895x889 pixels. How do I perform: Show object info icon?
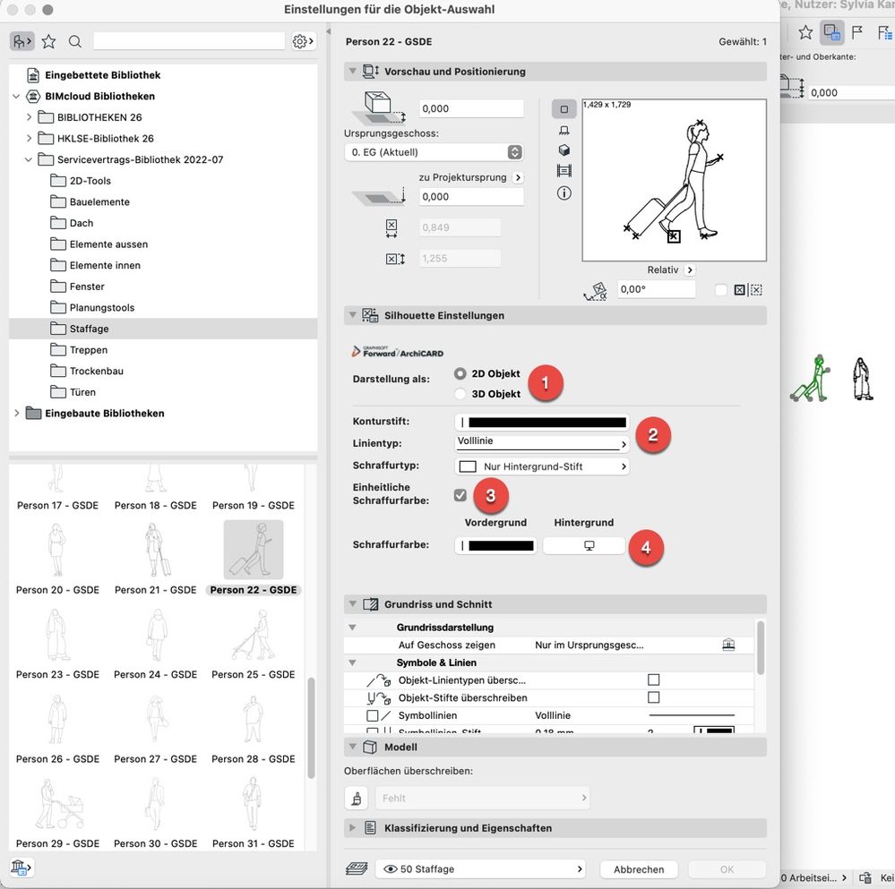[x=564, y=193]
